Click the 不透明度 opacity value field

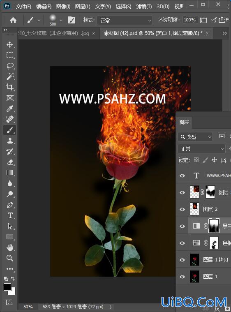coord(190,20)
